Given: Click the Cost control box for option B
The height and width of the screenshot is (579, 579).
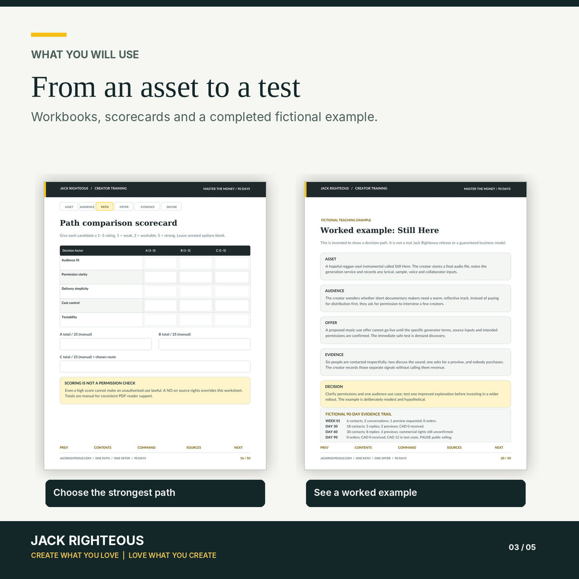Looking at the screenshot, I should (196, 305).
